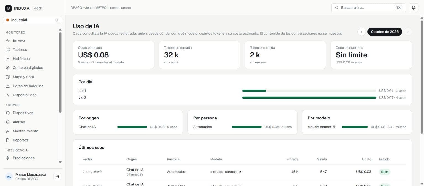Click the Octubre de 2026 month button
Screen dimensions: 424x186
point(385,32)
